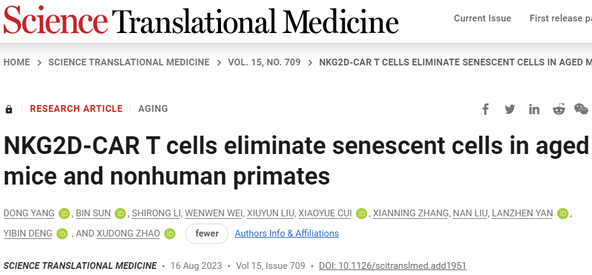
Task: Open author Yibin Deng's name link
Action: (x=28, y=233)
